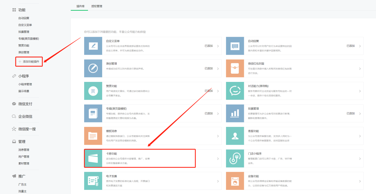Open the 专辑(原页面模板) plugin card title

click(x=116, y=109)
